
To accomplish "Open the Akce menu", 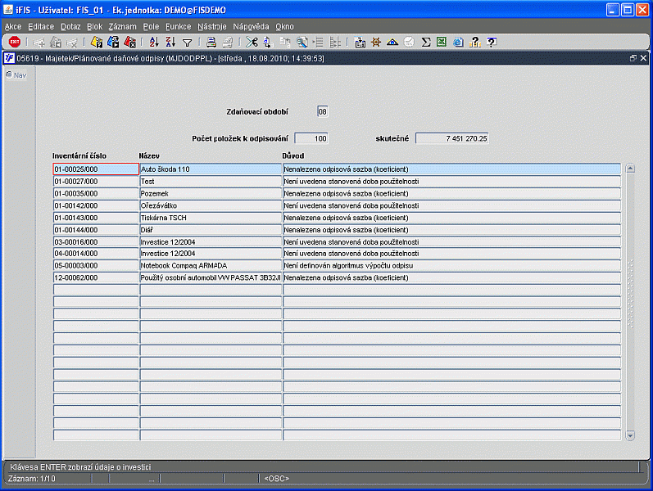I will pyautogui.click(x=13, y=27).
